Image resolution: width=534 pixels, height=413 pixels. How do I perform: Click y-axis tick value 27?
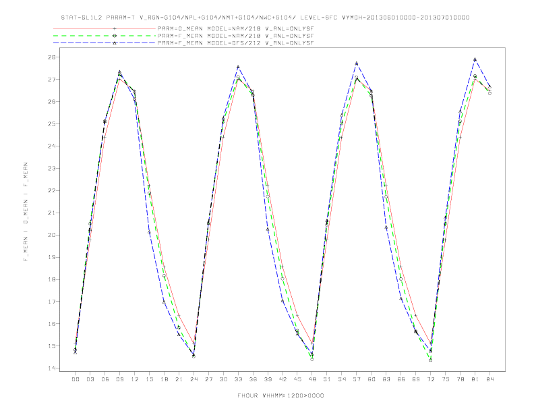pyautogui.click(x=52, y=80)
